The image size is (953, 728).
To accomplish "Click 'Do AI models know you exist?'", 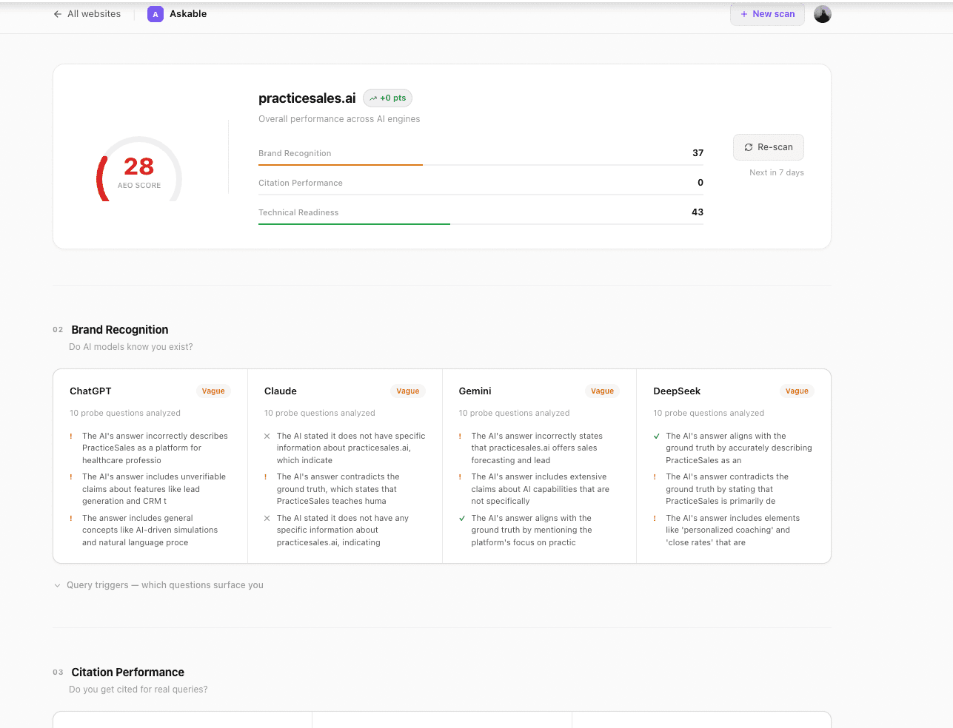I will [x=131, y=347].
